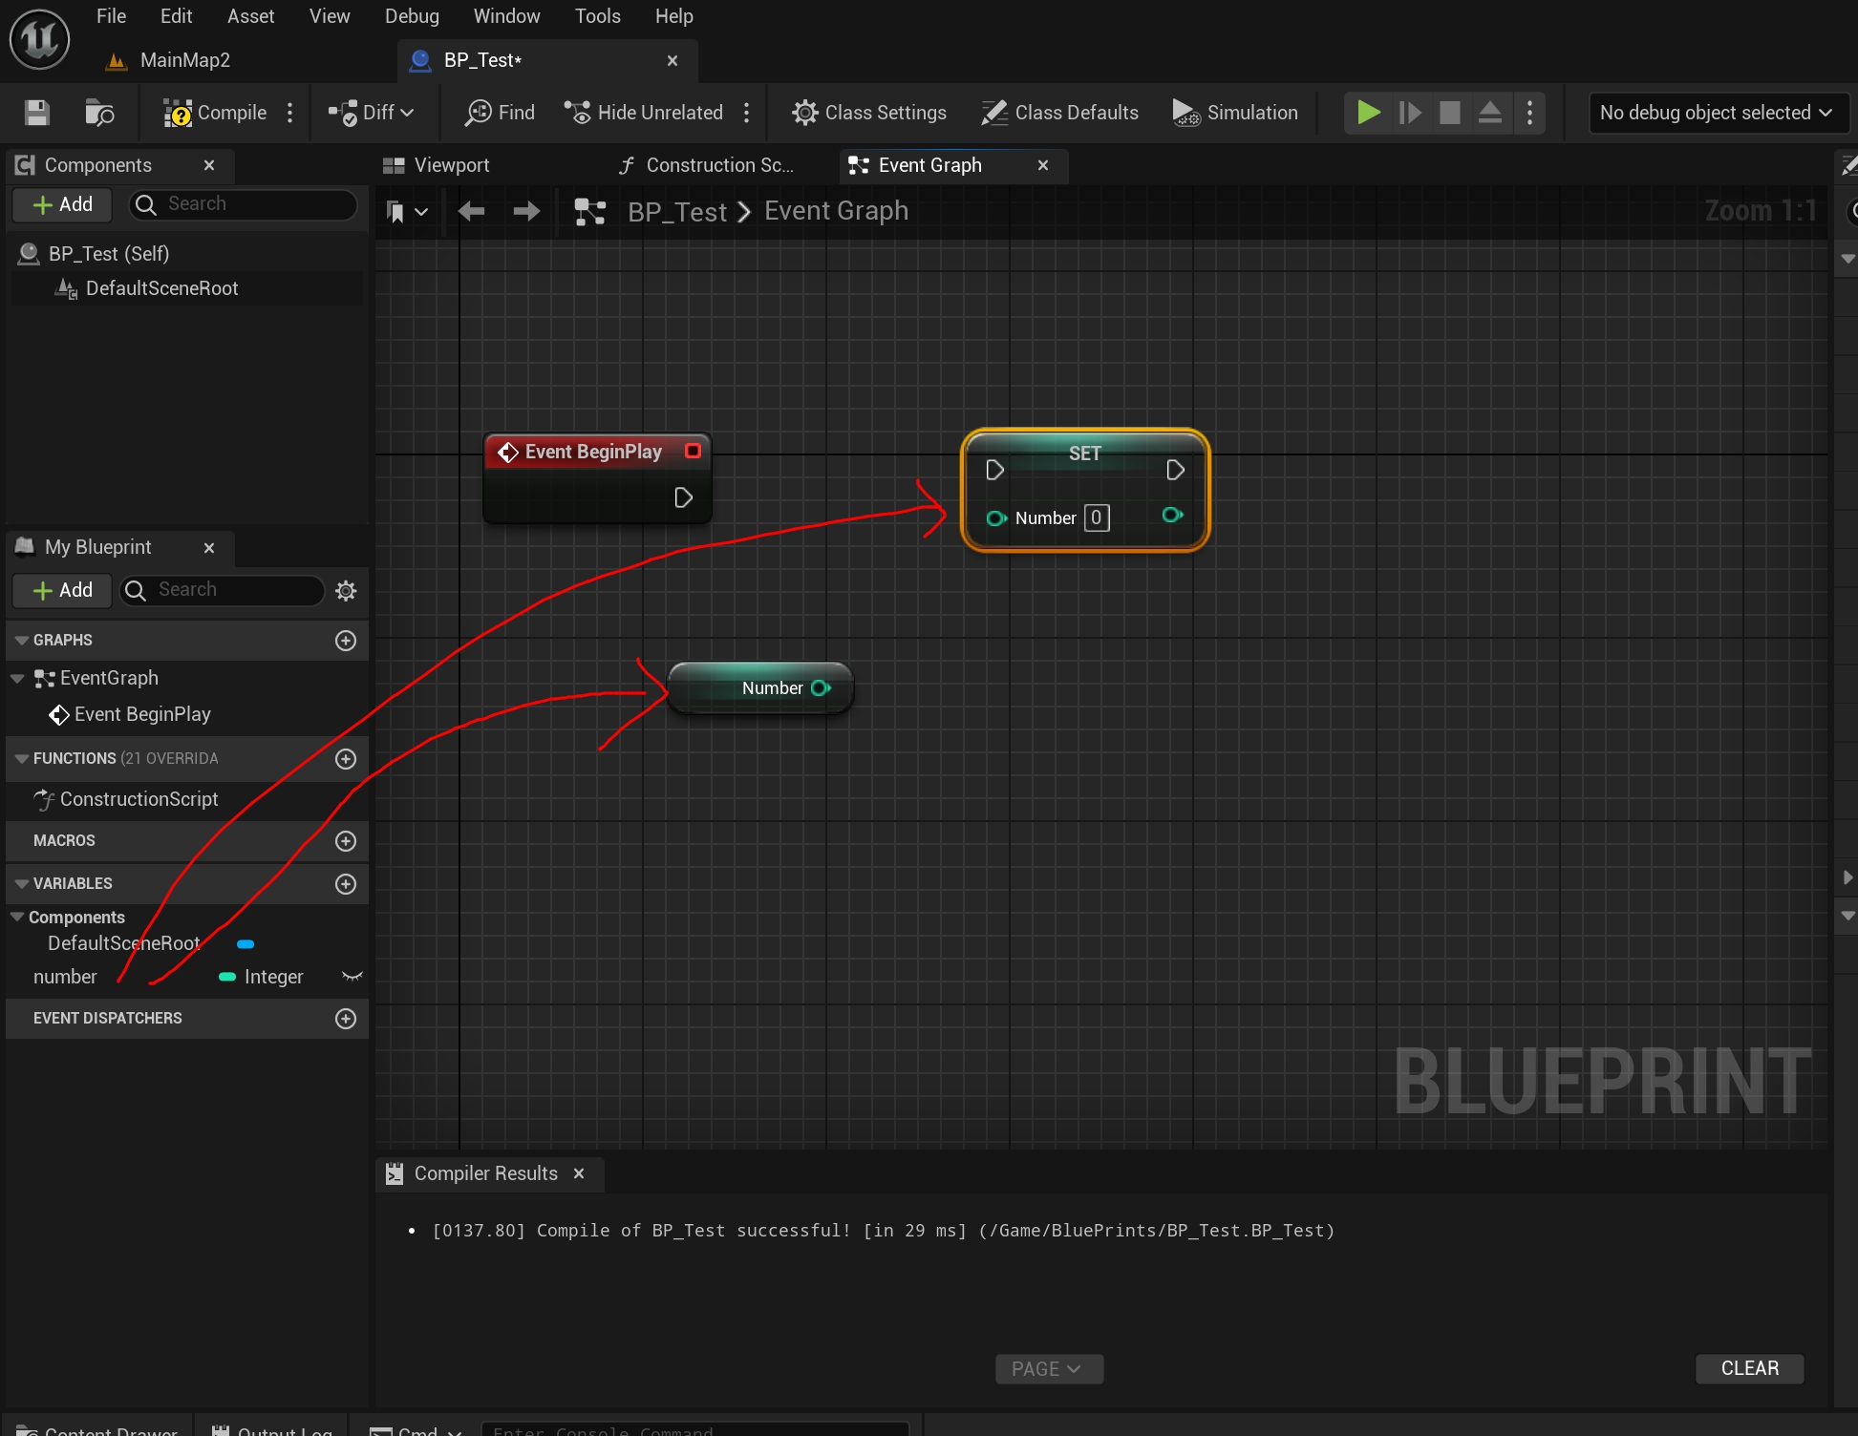Open the PAGE dropdown in Compiler Results

(x=1049, y=1368)
